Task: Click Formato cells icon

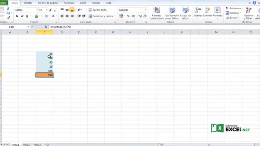Action: (218, 10)
